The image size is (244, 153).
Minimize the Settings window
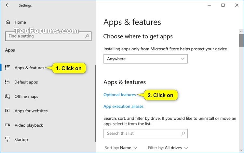209,5
